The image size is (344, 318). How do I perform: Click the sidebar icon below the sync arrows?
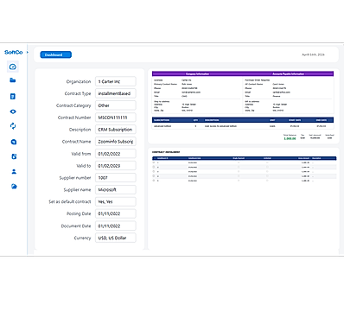point(14,142)
